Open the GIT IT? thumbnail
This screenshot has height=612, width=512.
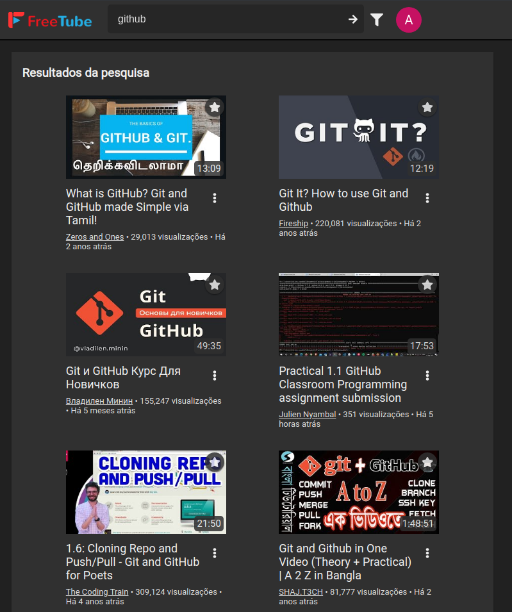click(359, 137)
